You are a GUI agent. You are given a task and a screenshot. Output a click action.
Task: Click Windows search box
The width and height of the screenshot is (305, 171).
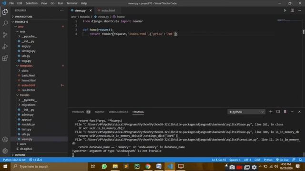49,166
